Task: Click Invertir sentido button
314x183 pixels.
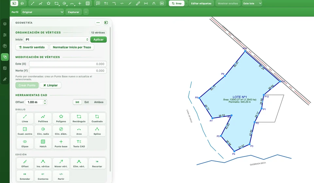Action: [32, 47]
